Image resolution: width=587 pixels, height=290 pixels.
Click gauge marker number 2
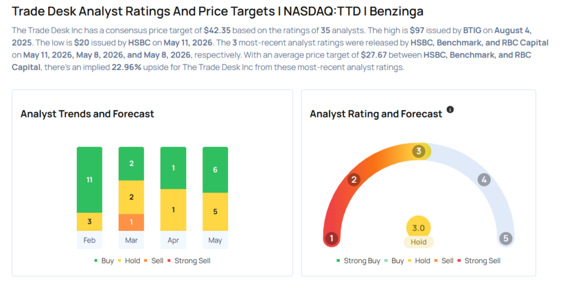(x=353, y=180)
